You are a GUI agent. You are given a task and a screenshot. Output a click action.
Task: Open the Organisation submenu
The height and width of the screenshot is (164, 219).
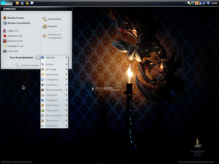click(54, 110)
